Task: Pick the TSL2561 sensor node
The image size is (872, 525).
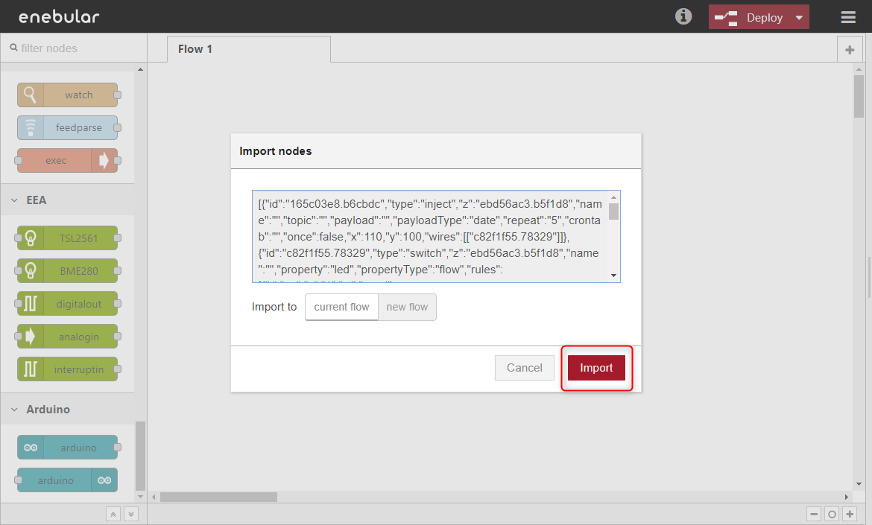Action: point(68,238)
